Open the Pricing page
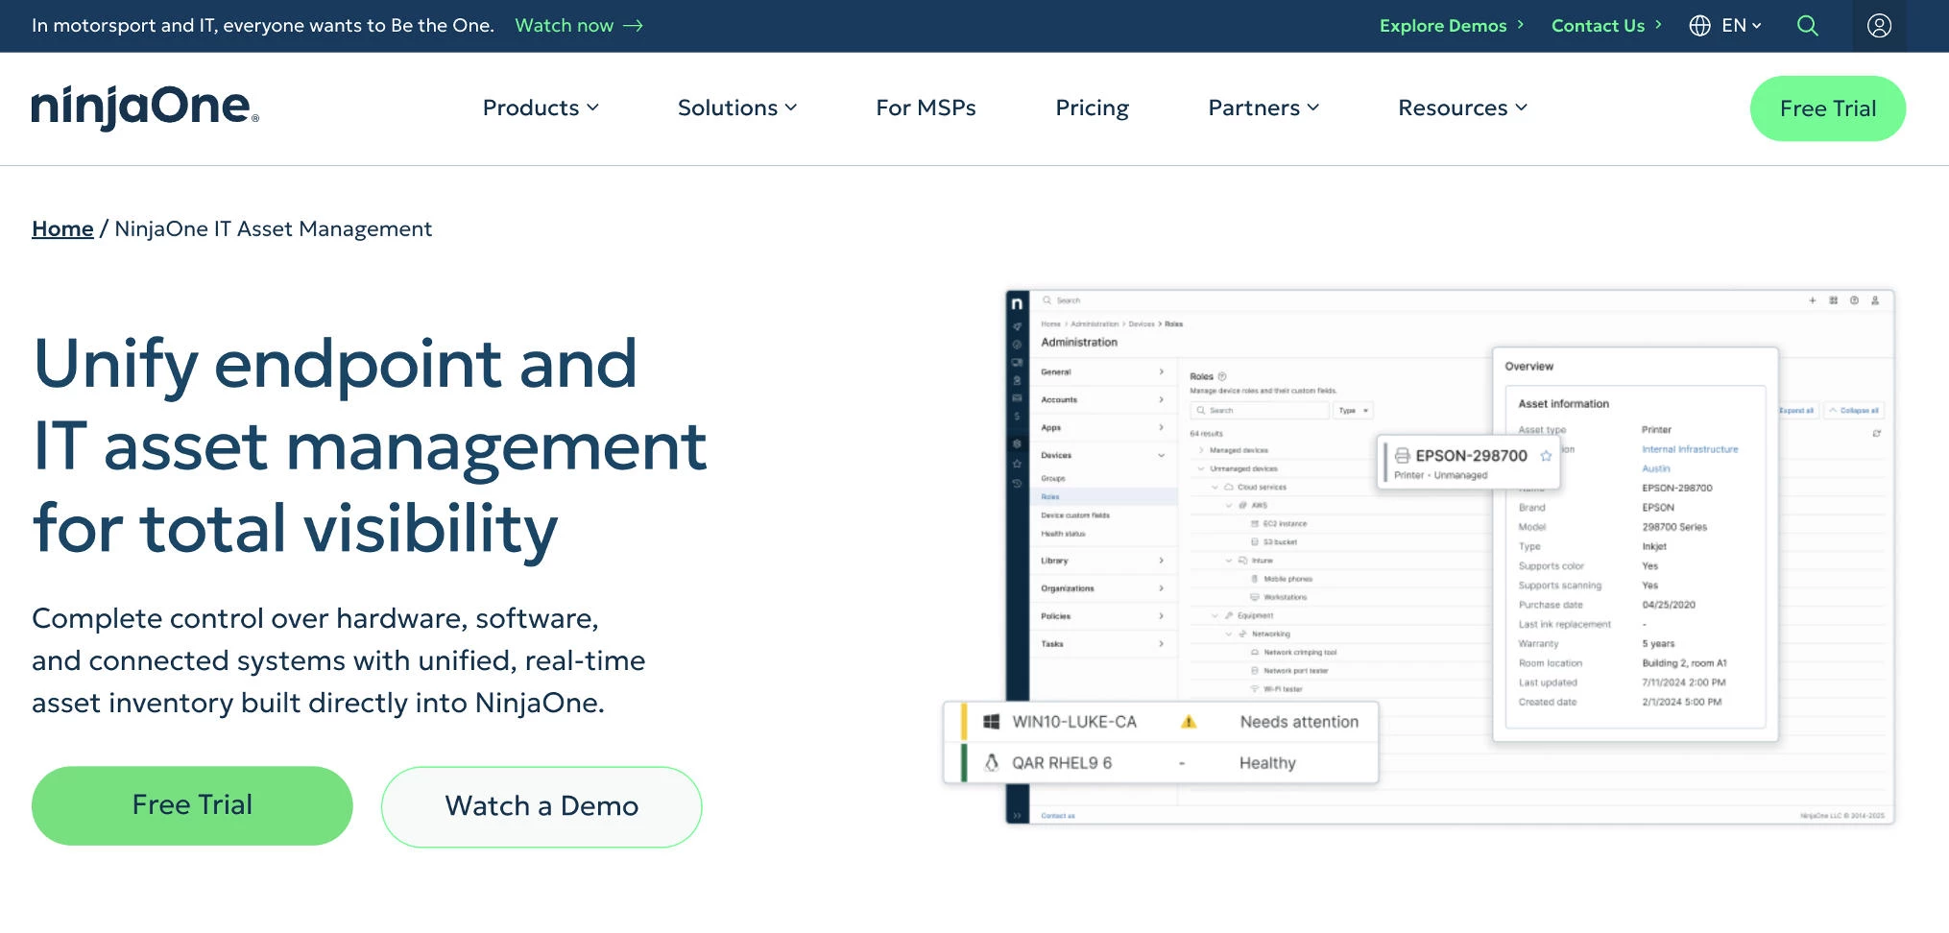This screenshot has height=933, width=1949. click(1092, 108)
